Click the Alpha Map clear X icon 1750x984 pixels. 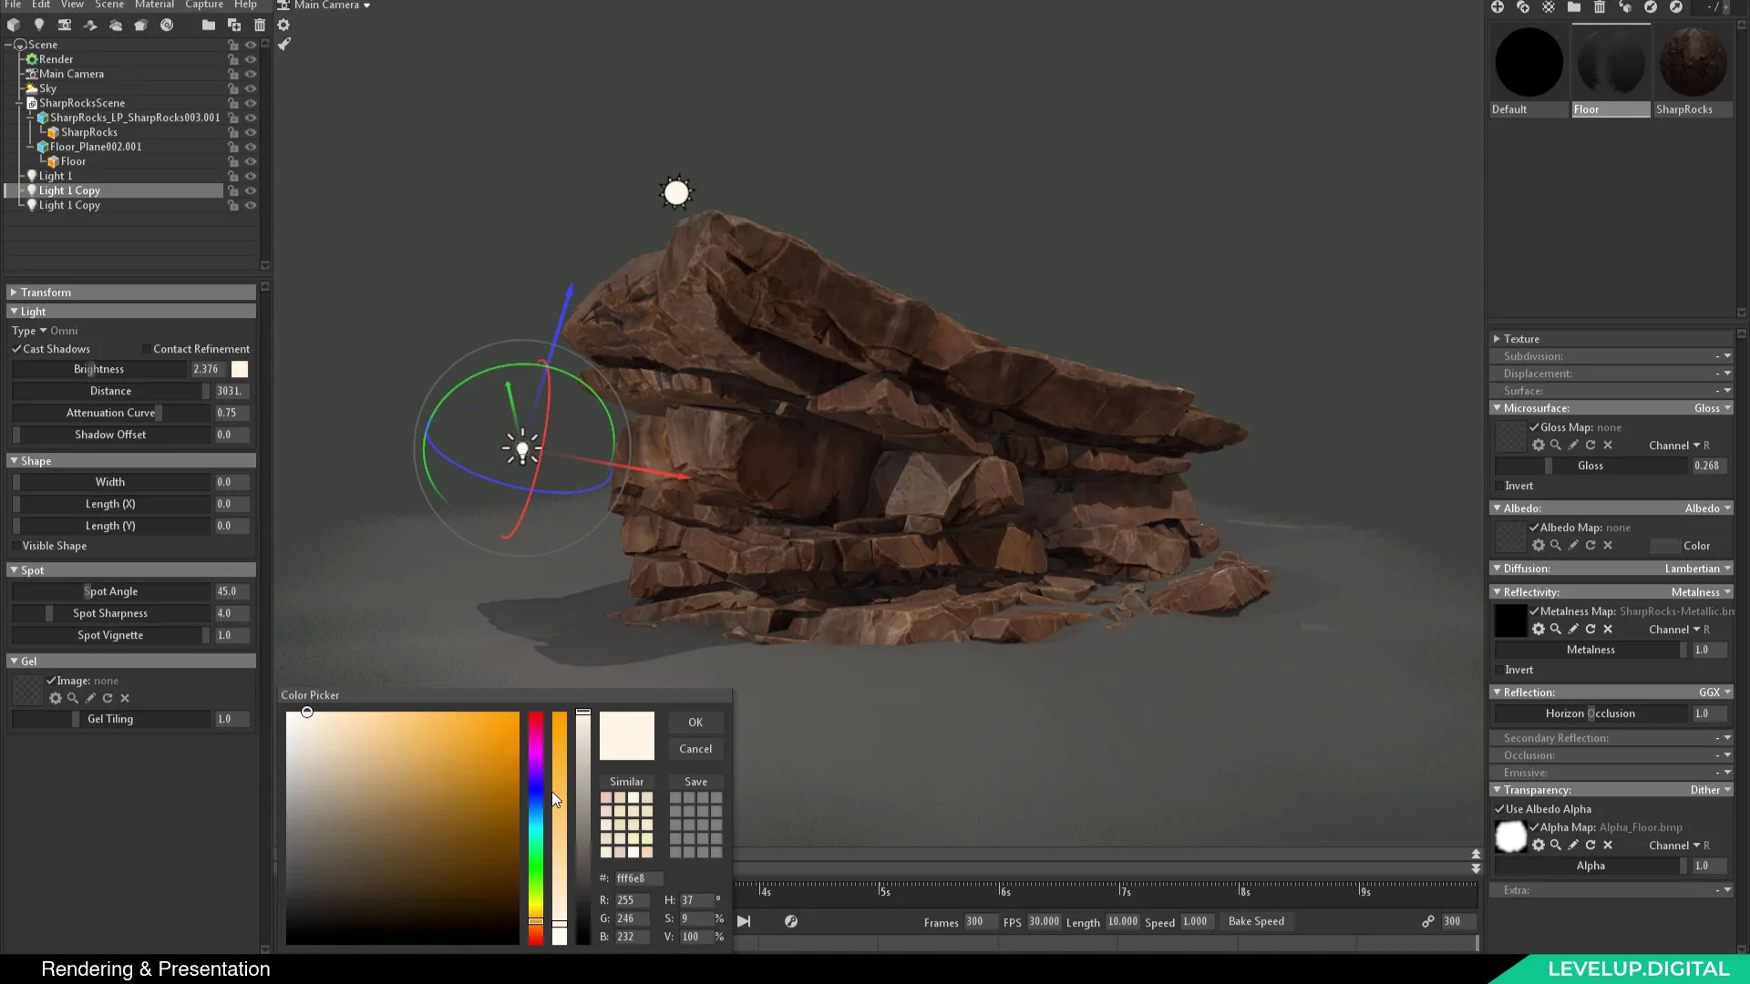1608,846
